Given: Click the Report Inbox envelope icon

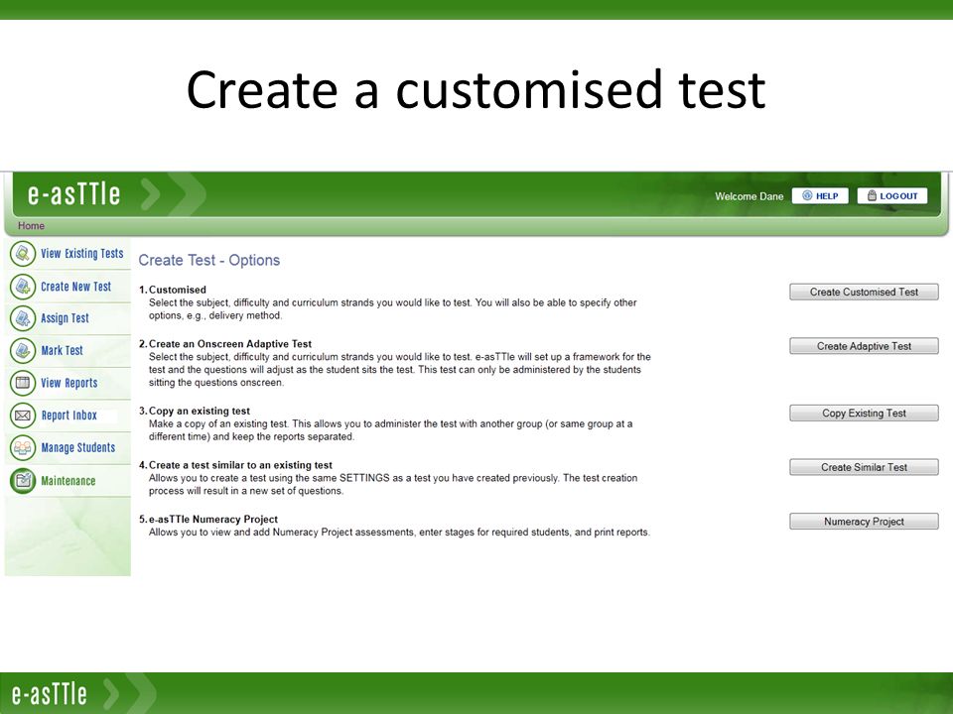Looking at the screenshot, I should (x=23, y=416).
